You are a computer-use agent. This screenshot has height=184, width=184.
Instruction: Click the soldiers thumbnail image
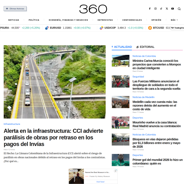121,82
